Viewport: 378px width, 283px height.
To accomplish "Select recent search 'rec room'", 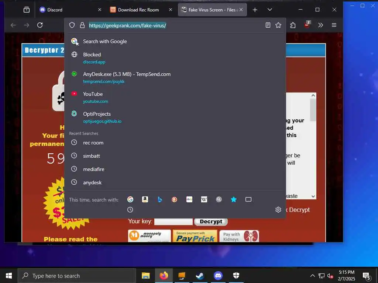I will coord(175,143).
